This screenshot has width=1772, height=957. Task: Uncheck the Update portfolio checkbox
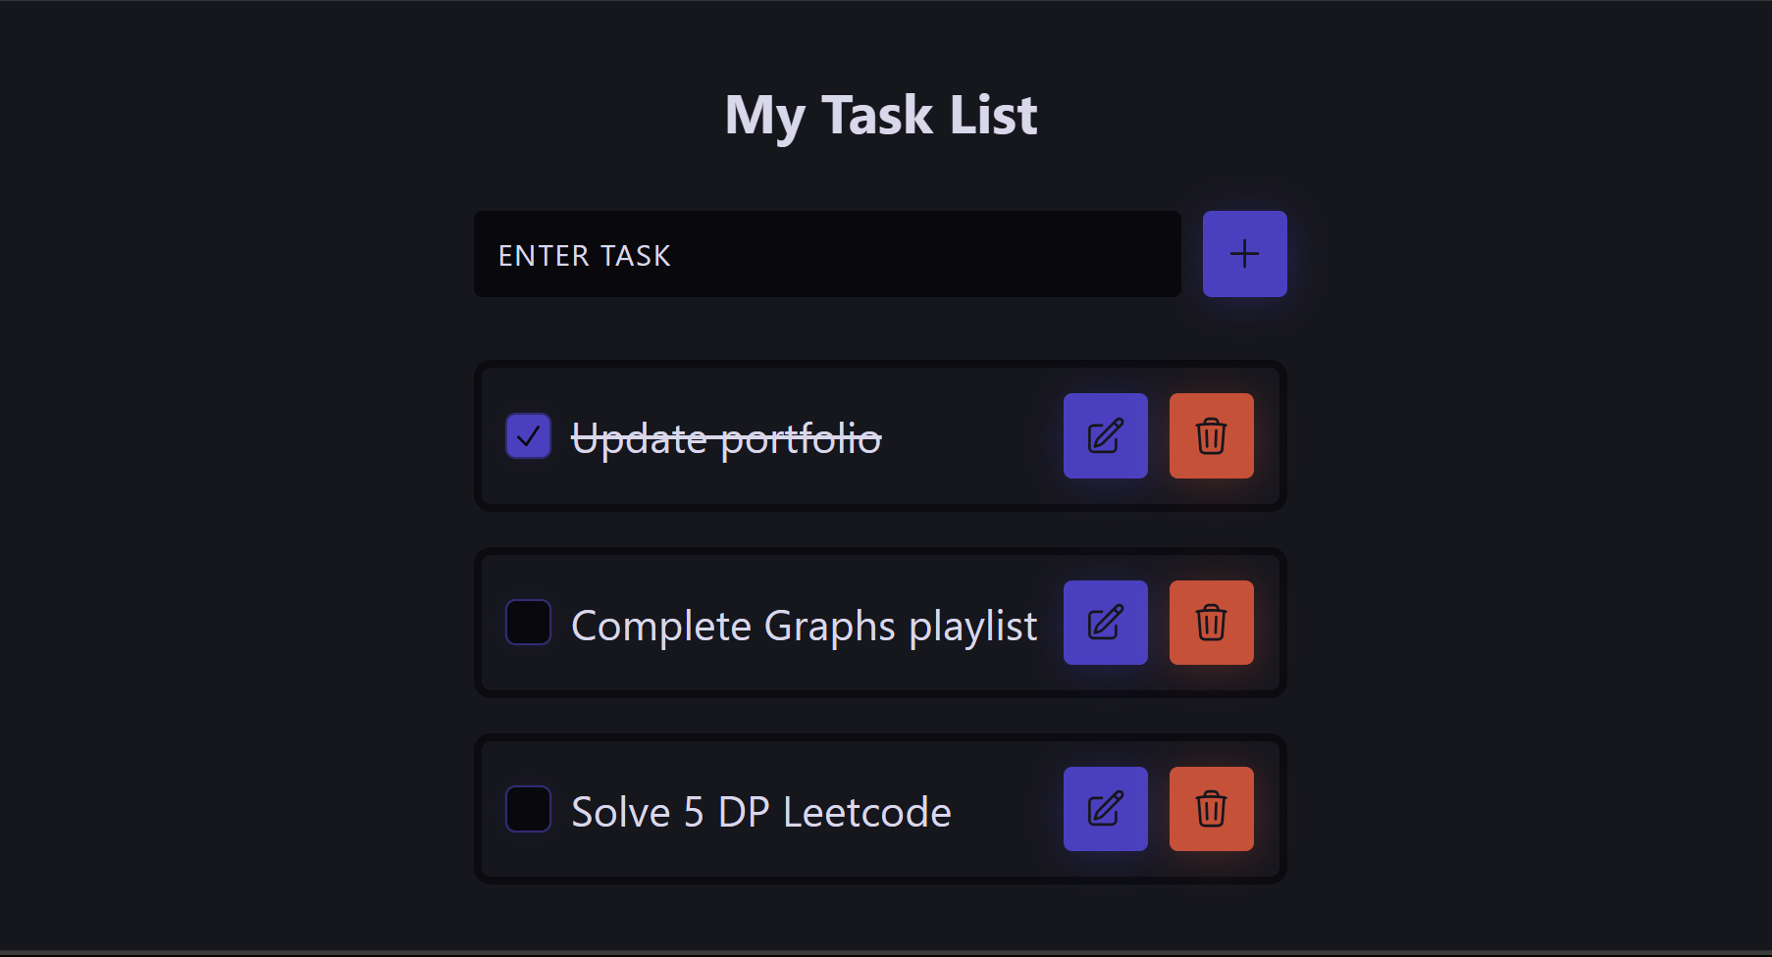(528, 436)
